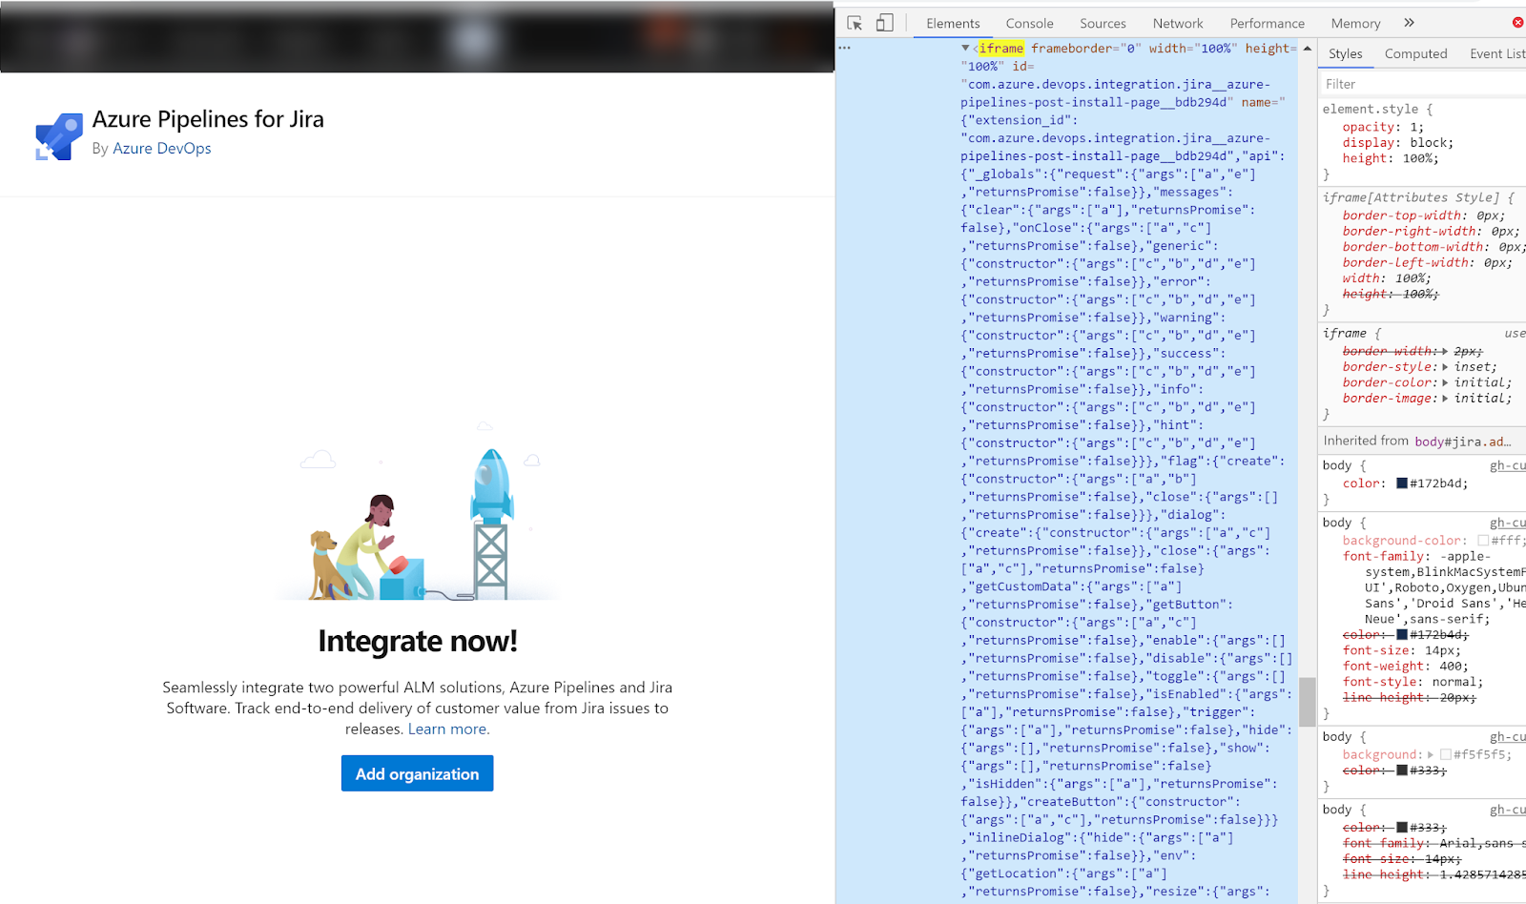1526x904 pixels.
Task: Click the Add organization button
Action: click(417, 773)
